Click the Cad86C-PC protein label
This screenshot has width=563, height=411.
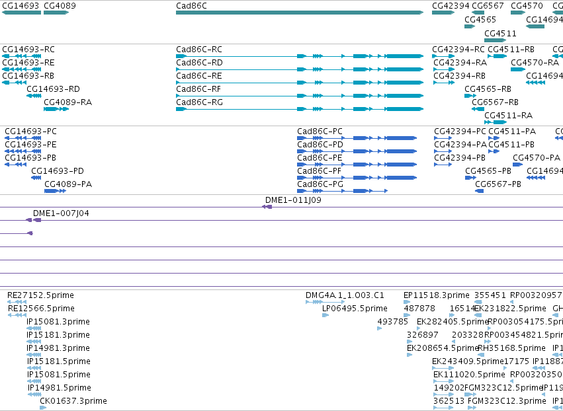click(320, 131)
